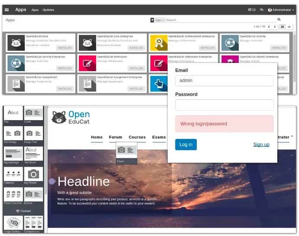Open OpenEduCat Core app icon
Image resolution: width=299 pixels, height=236 pixels.
16,43
